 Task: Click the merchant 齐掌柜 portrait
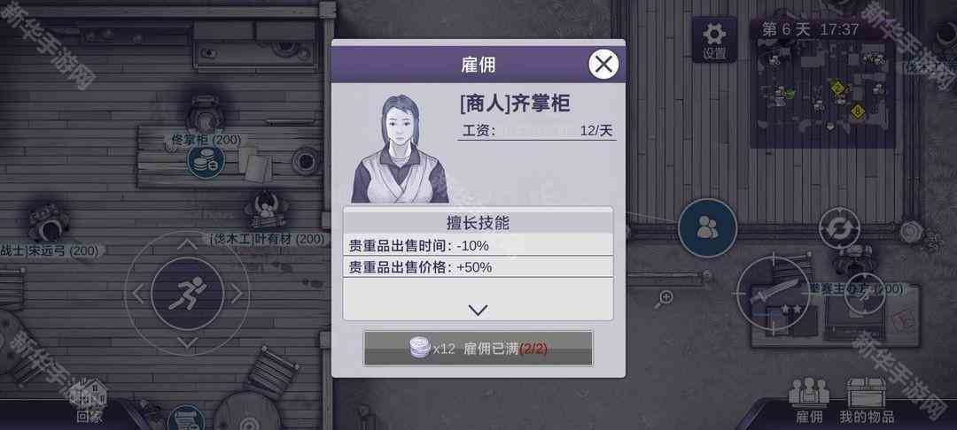click(400, 148)
